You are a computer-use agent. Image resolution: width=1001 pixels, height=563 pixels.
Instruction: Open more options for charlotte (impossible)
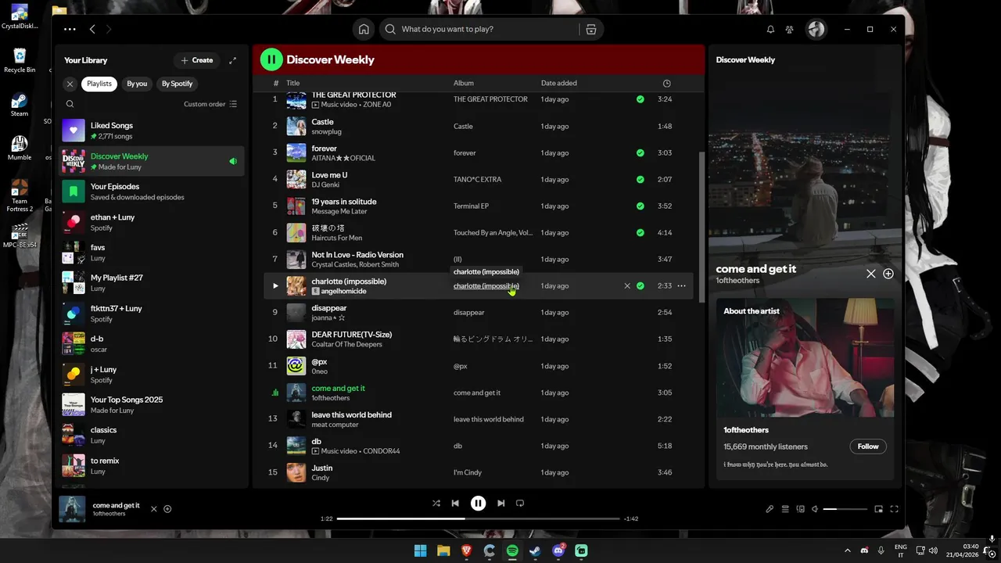(681, 286)
